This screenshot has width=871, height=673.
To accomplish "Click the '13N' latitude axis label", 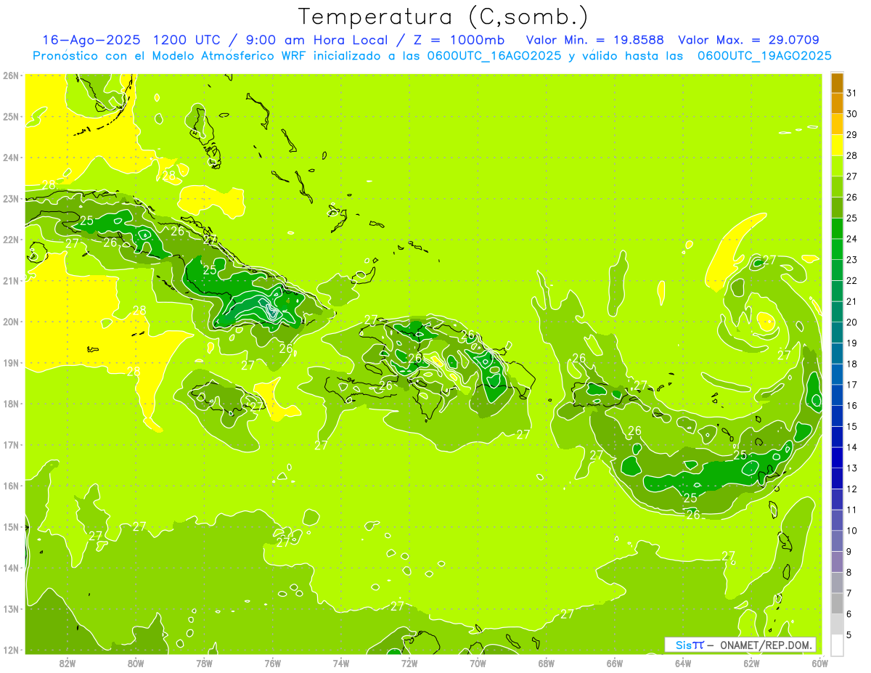I will (11, 608).
